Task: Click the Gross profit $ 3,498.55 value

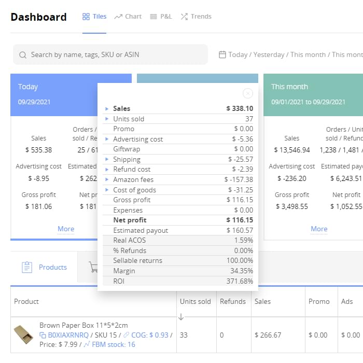Action: point(291,206)
